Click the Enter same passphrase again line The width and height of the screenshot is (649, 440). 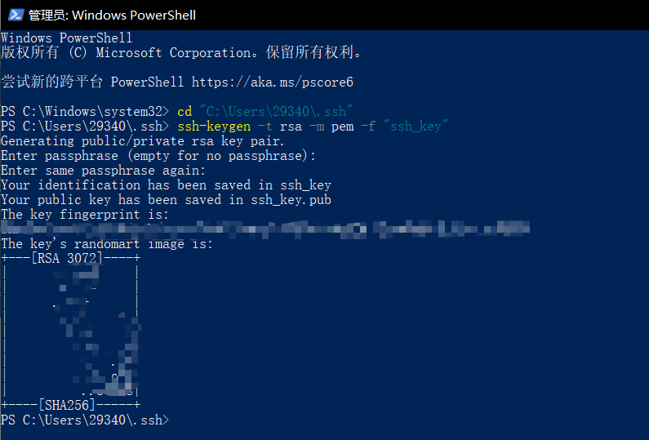click(x=103, y=171)
